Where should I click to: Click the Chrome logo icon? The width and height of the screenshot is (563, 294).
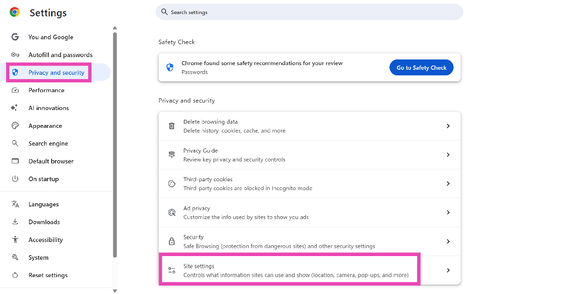click(x=15, y=13)
